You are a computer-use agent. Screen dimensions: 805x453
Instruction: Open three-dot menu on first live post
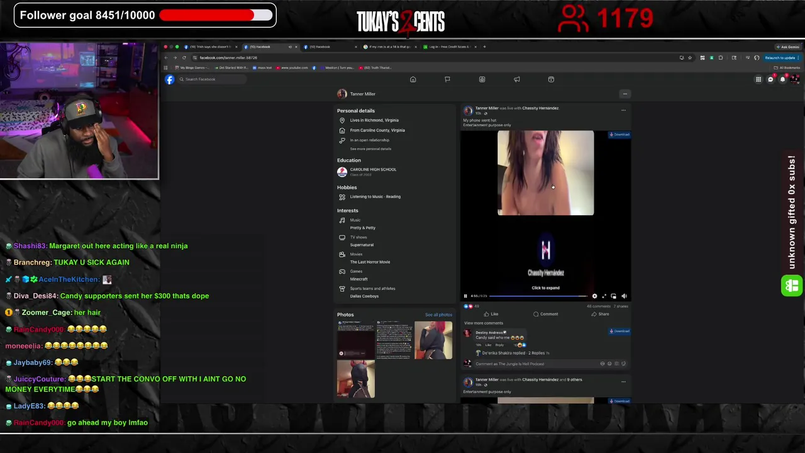(x=623, y=110)
